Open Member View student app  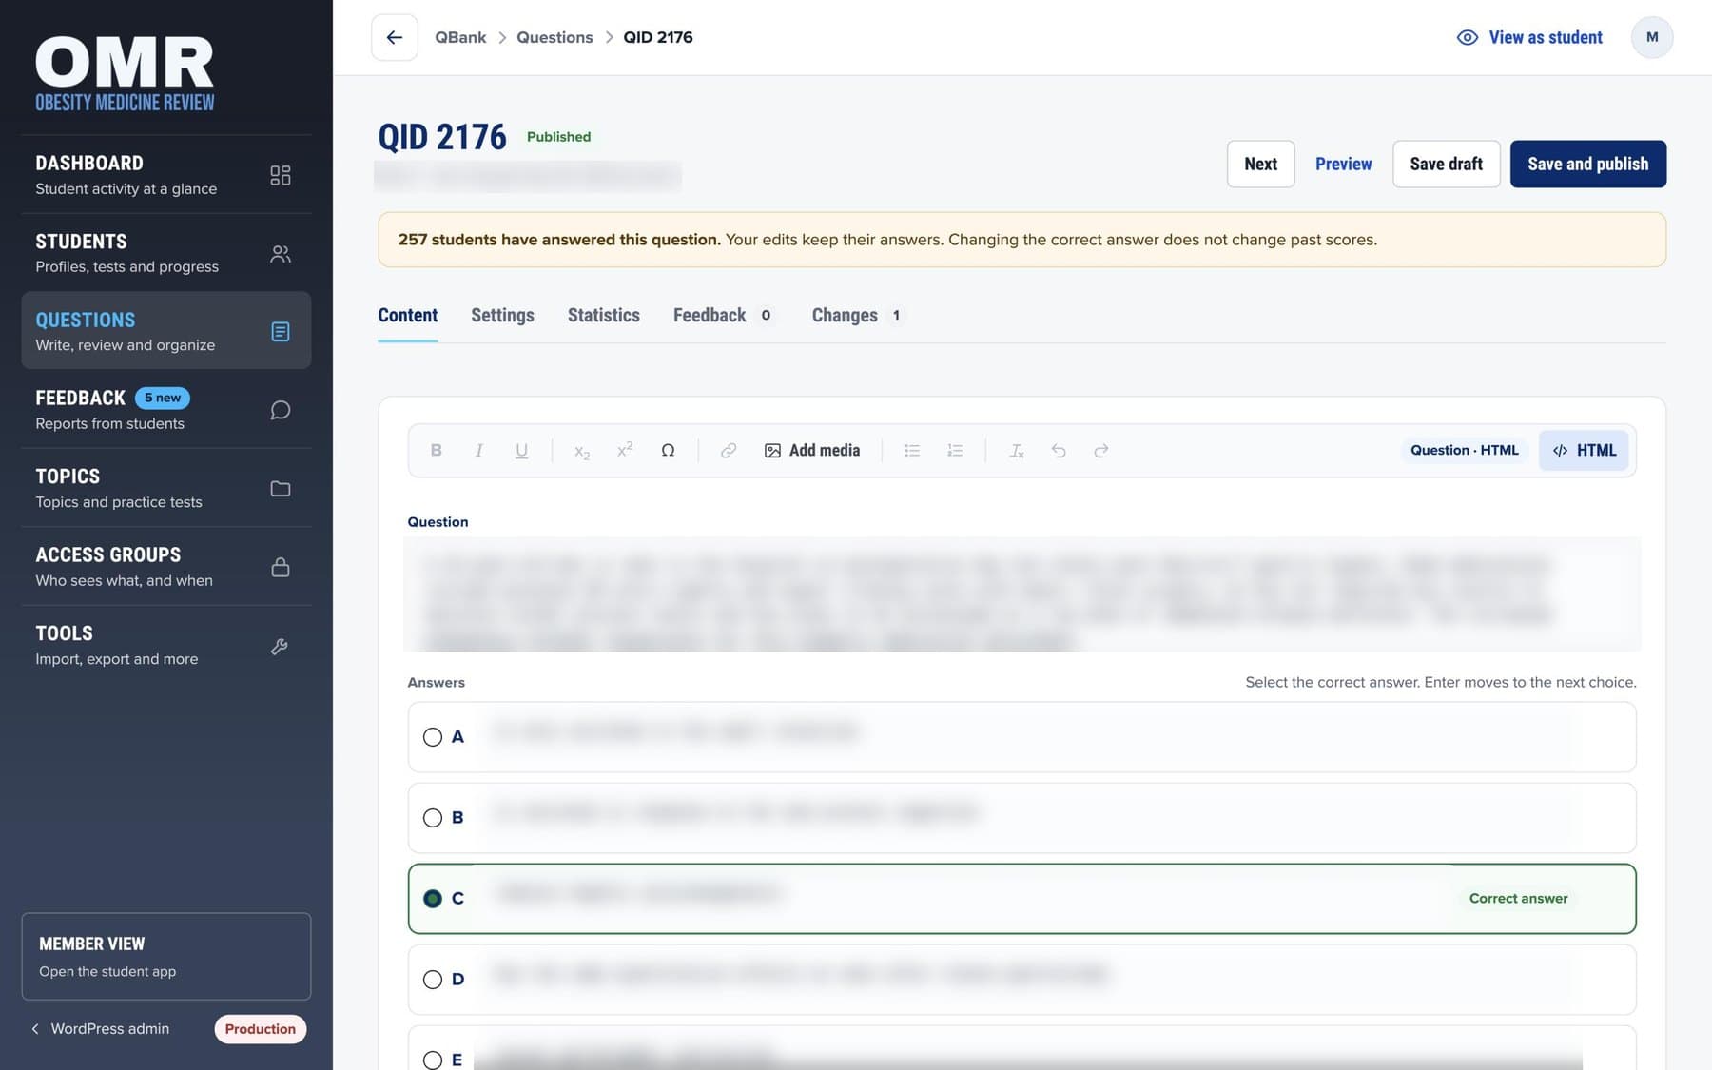click(x=165, y=956)
